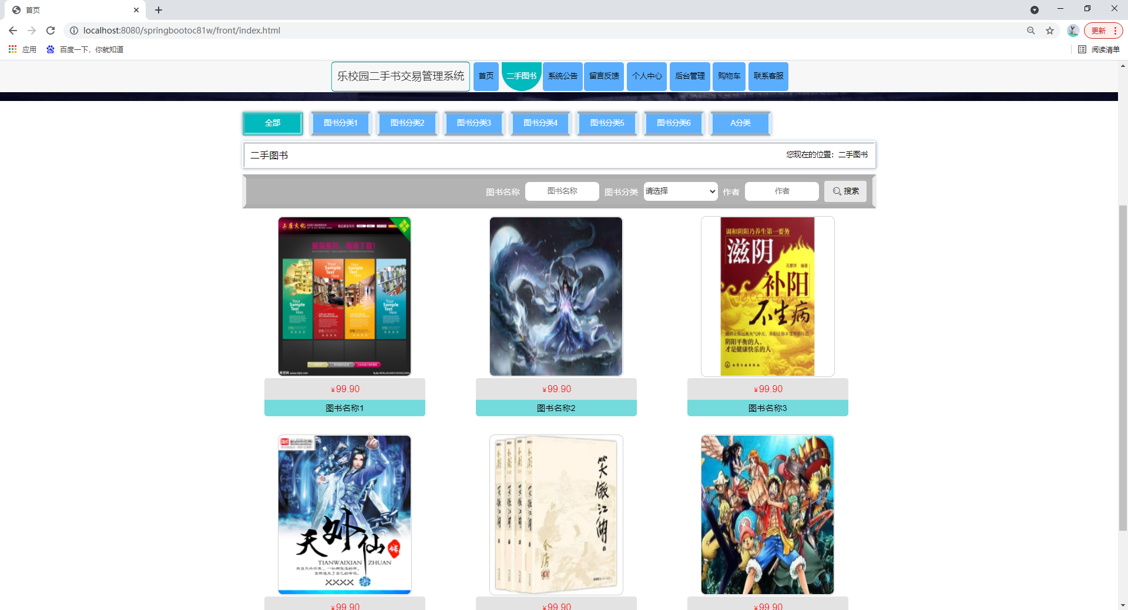Click the 搜索 search button
Screen dimensions: 1128x610
[845, 191]
